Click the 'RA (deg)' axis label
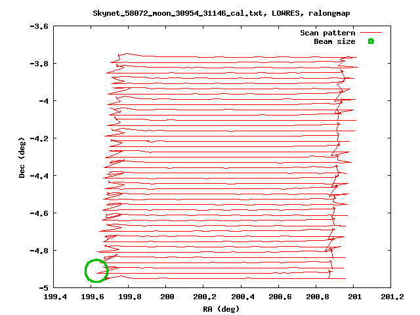420x315 pixels. 221,309
